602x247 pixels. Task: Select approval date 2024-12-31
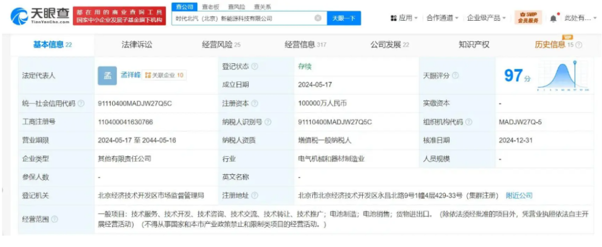coord(516,141)
